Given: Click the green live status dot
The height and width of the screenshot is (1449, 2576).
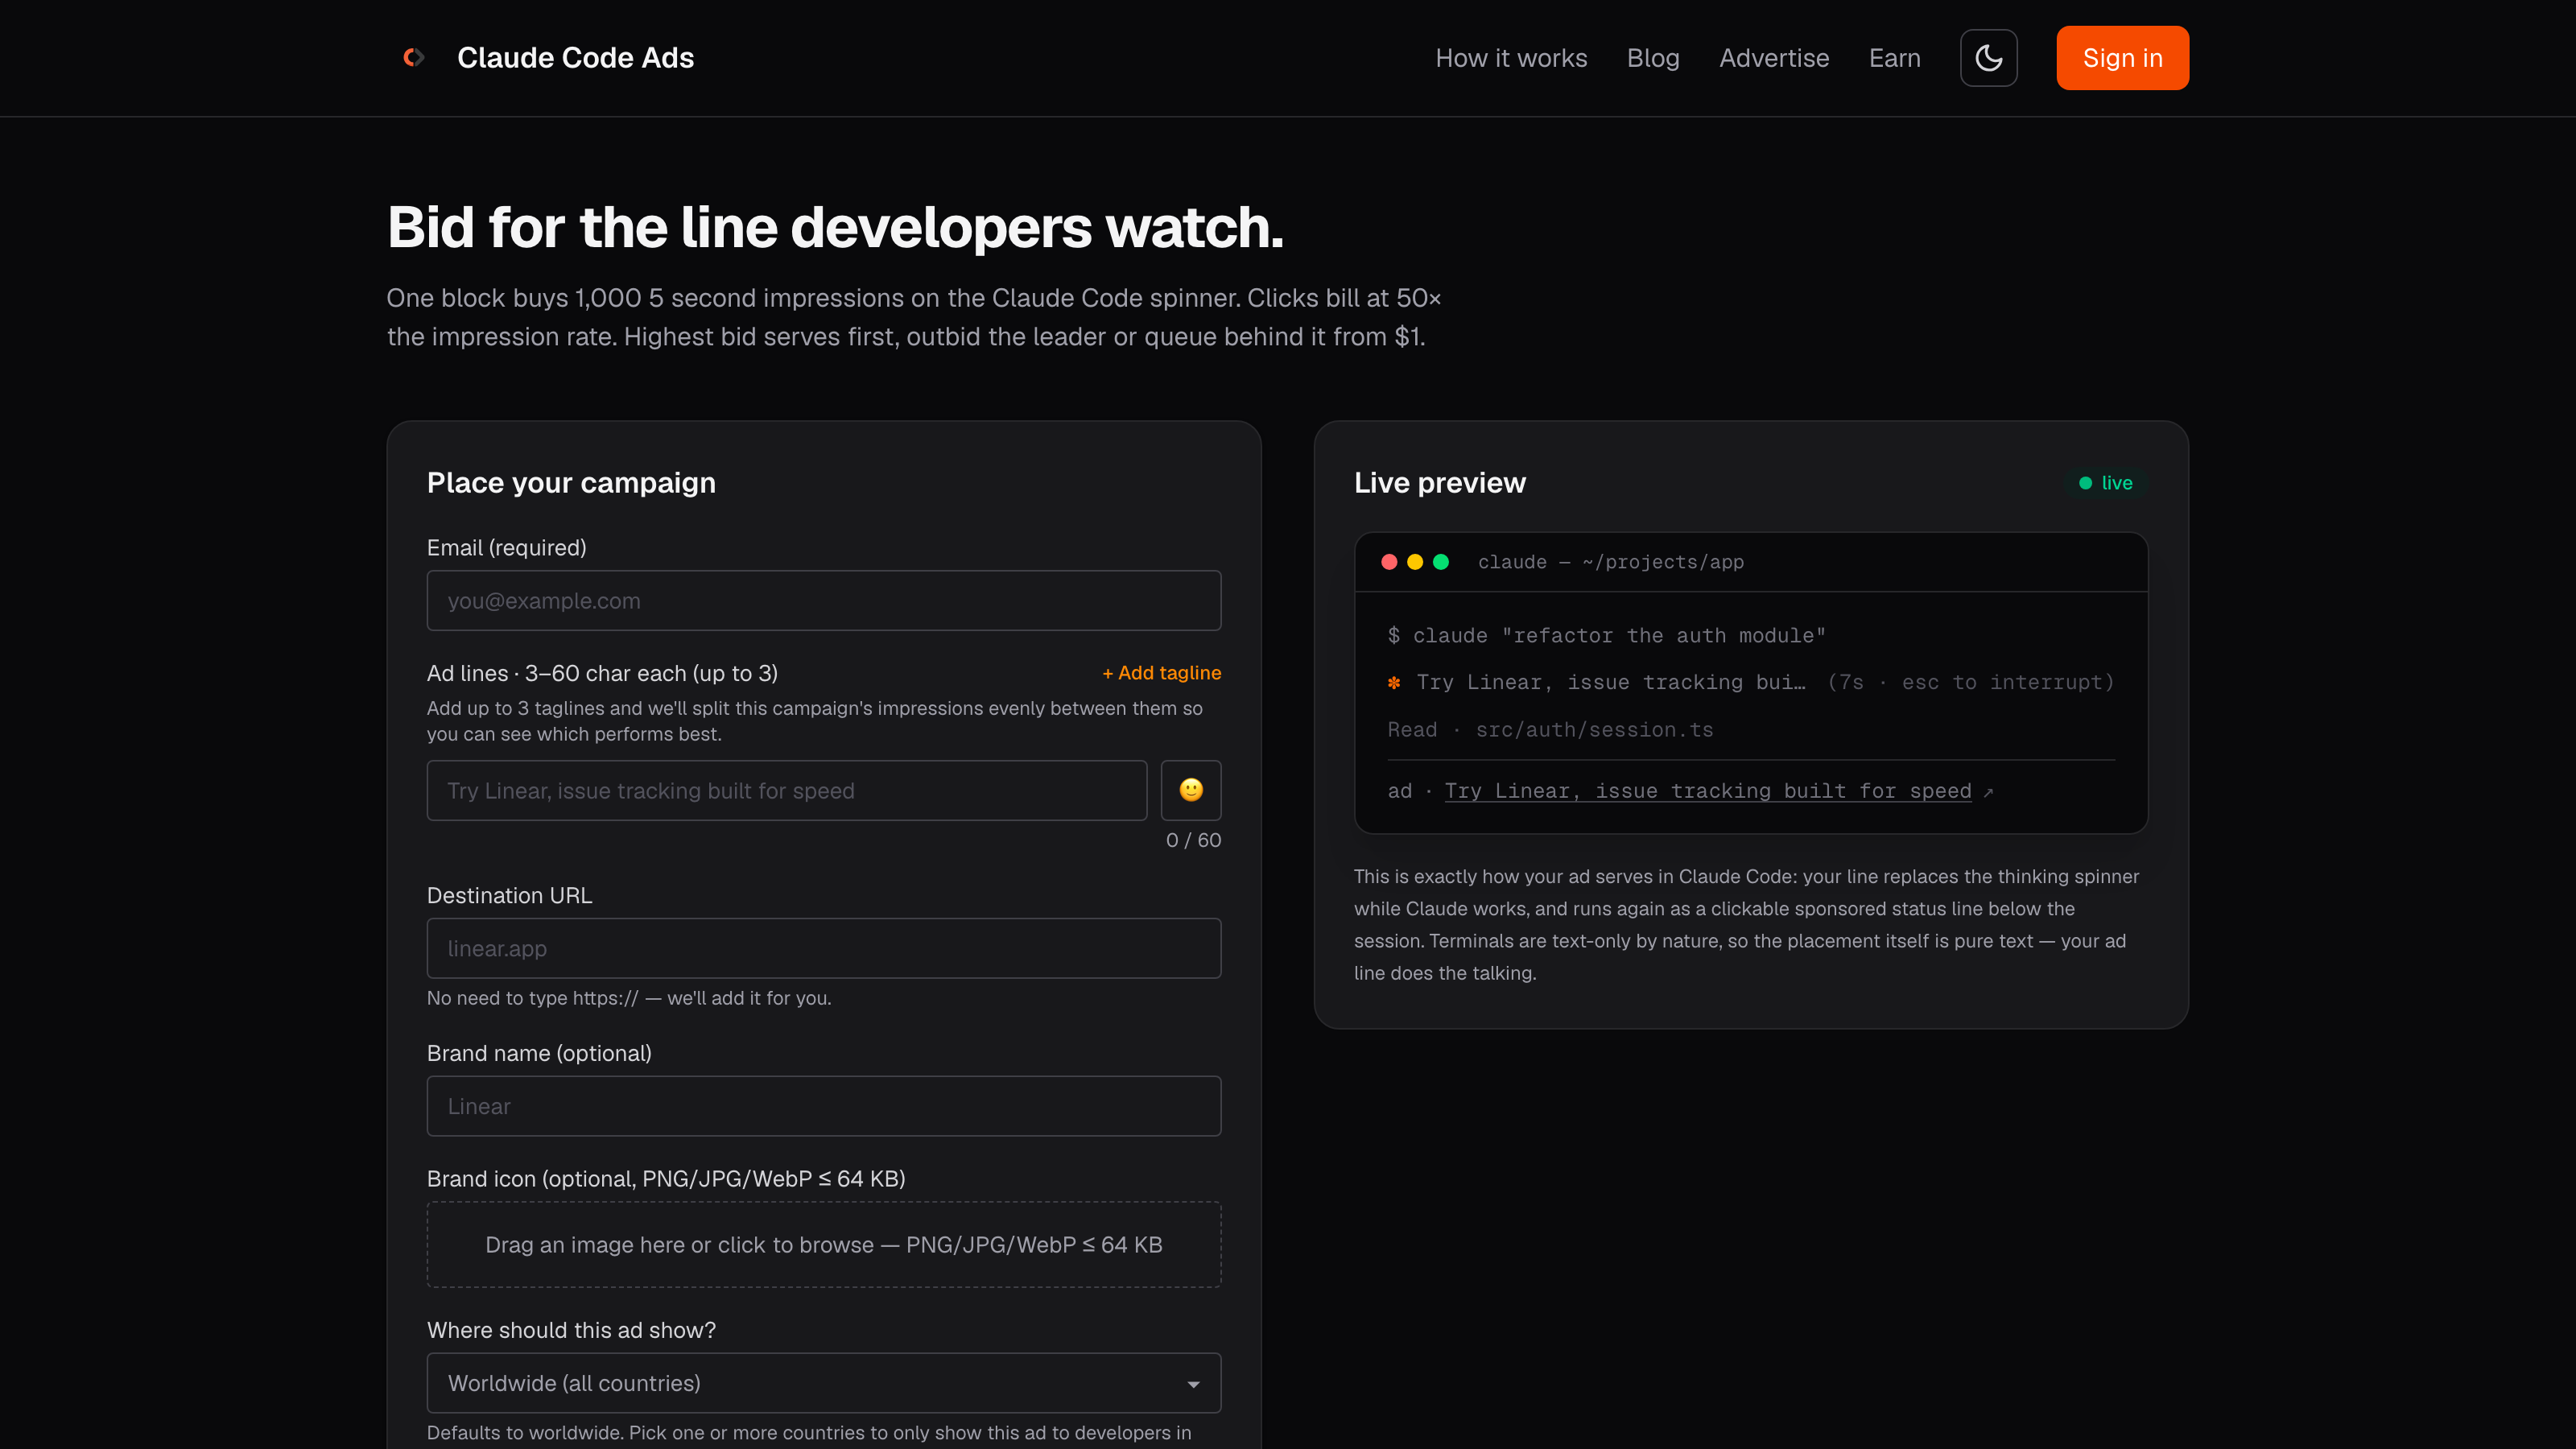Looking at the screenshot, I should (x=2085, y=483).
